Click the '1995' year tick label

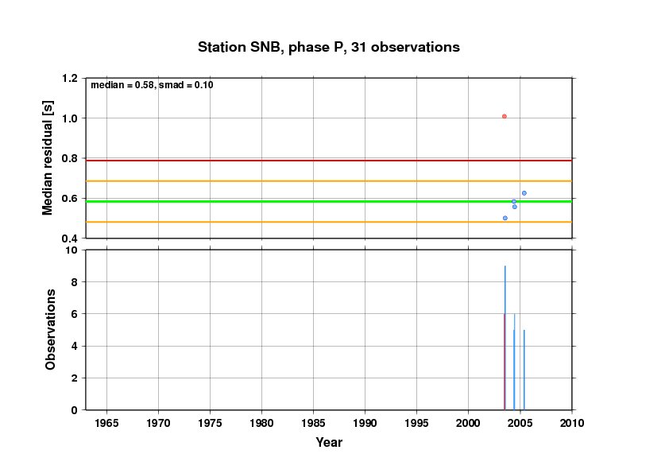click(416, 423)
